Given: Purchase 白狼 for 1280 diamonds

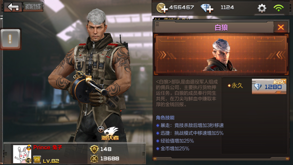Looking at the screenshot, I should coord(269,86).
